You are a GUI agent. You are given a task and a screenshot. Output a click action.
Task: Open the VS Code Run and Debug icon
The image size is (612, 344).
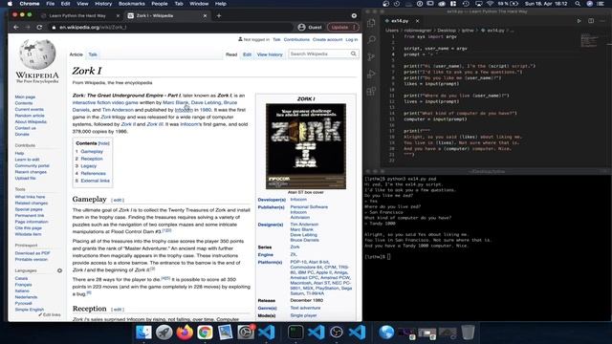pyautogui.click(x=371, y=74)
